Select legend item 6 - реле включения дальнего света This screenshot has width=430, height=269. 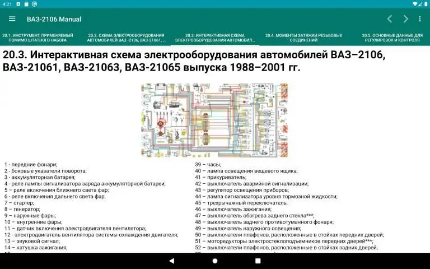[x=55, y=196]
